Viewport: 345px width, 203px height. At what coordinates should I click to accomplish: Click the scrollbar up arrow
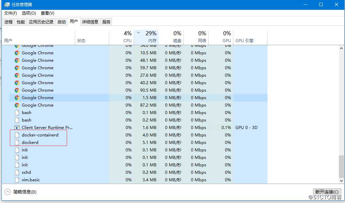click(x=341, y=48)
